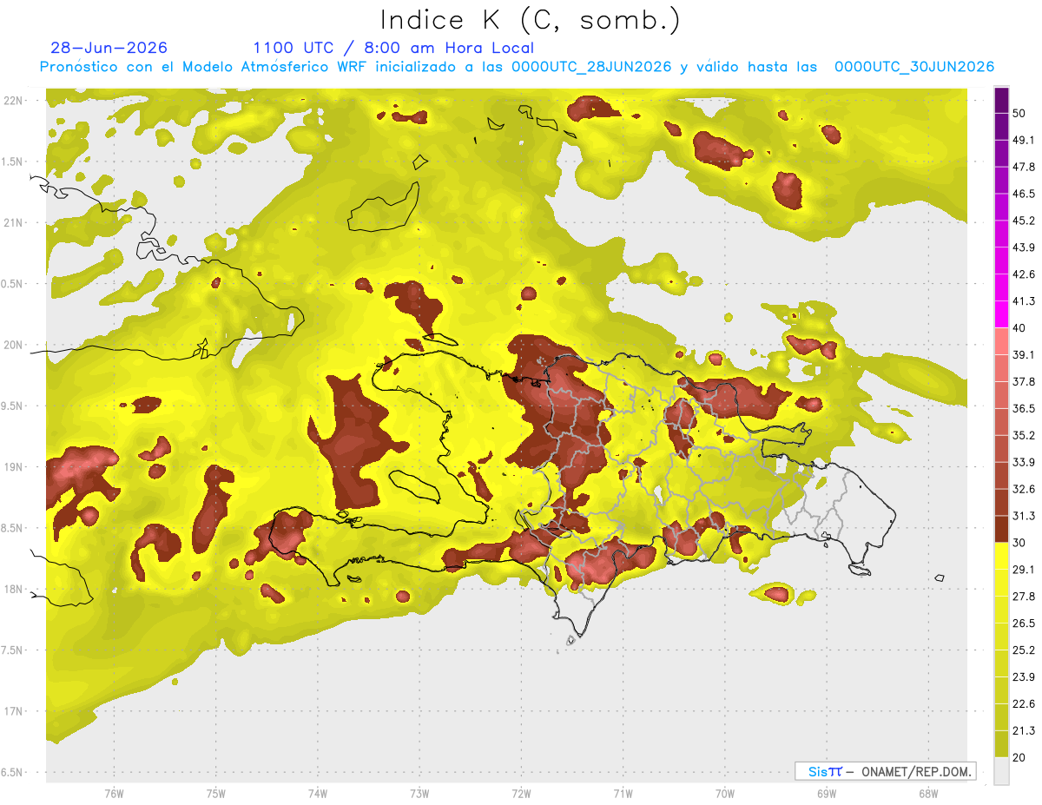
Task: Pick the salmon colorbar swatch between 39.1 and 40
Action: click(x=1001, y=341)
